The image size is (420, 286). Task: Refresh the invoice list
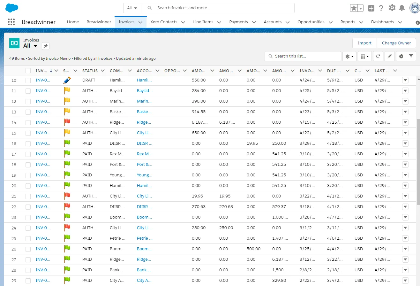coord(378,56)
